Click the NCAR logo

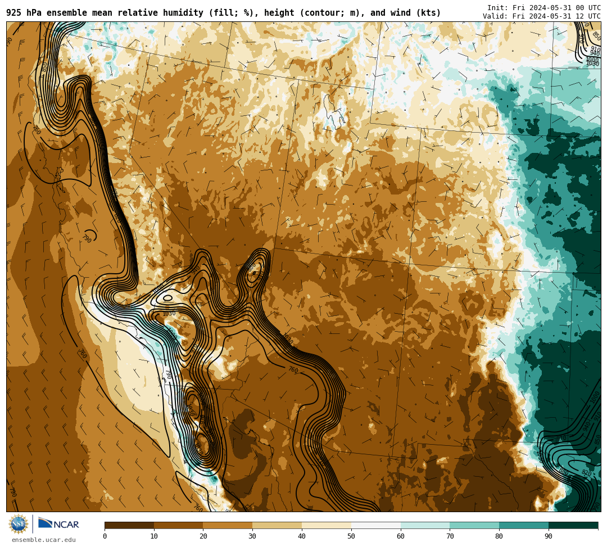point(58,523)
